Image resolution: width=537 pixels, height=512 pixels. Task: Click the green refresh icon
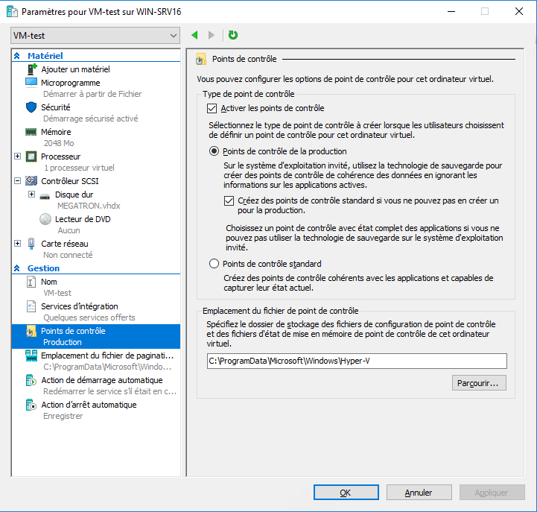[233, 35]
